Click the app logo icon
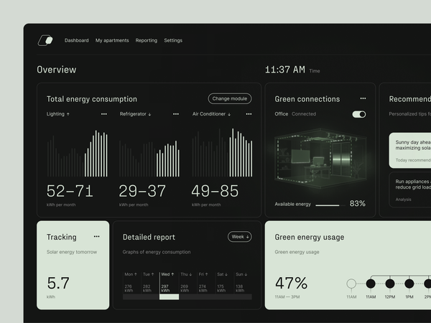This screenshot has width=431, height=323. pyautogui.click(x=45, y=41)
